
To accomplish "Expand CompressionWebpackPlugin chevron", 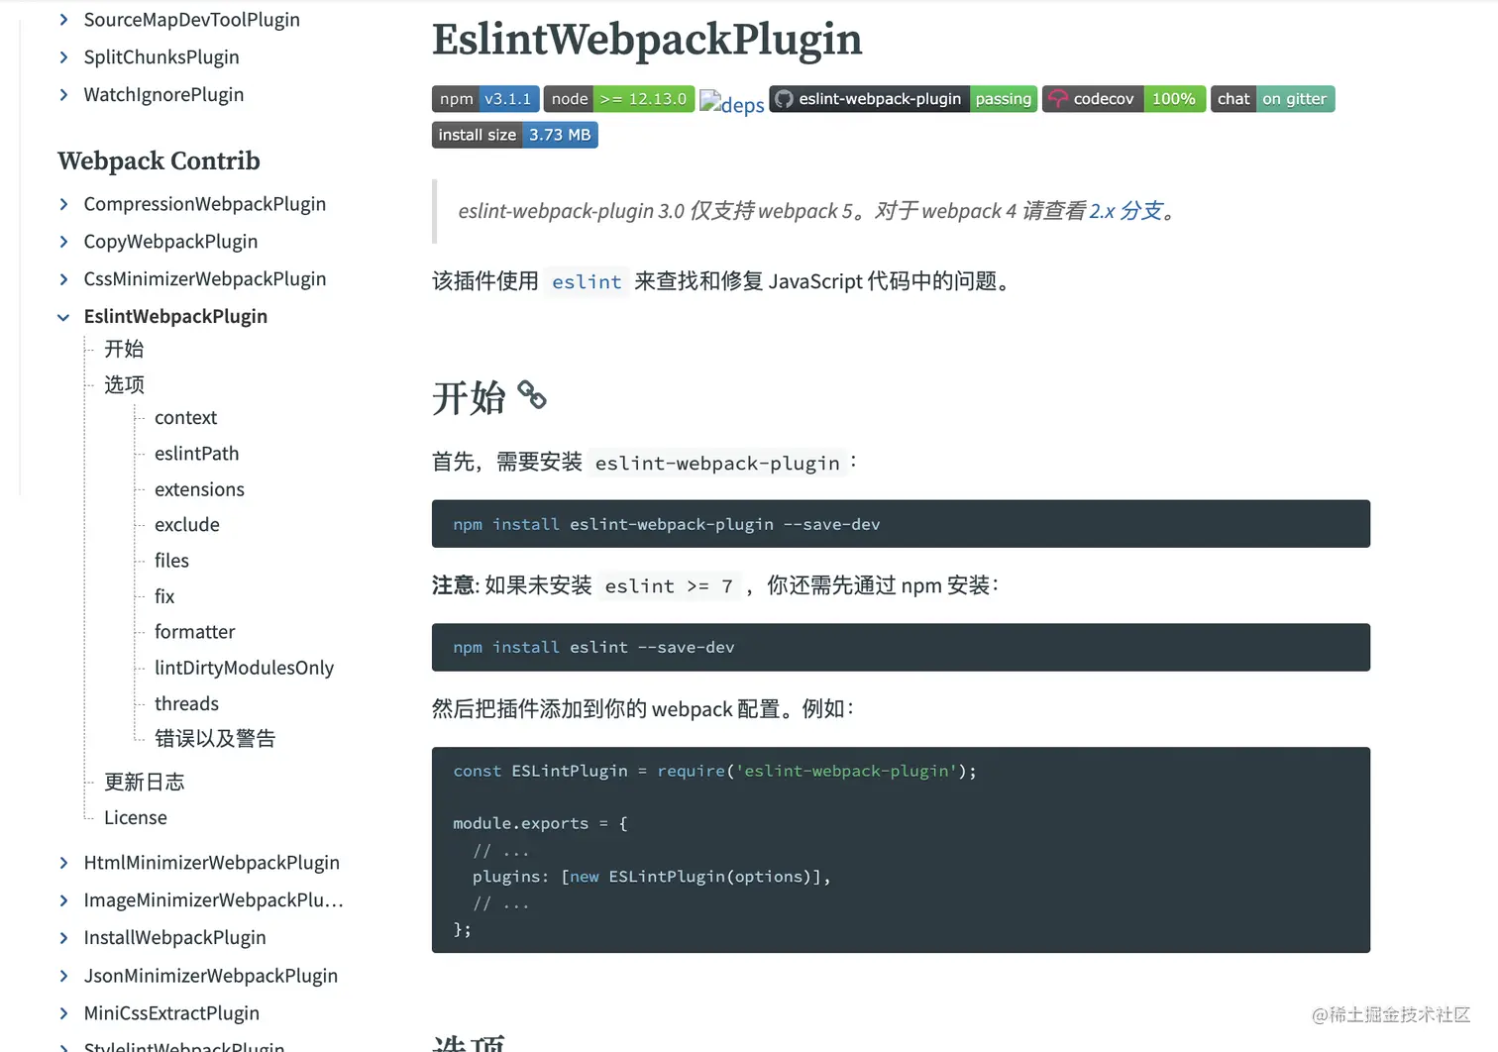I will 63,204.
